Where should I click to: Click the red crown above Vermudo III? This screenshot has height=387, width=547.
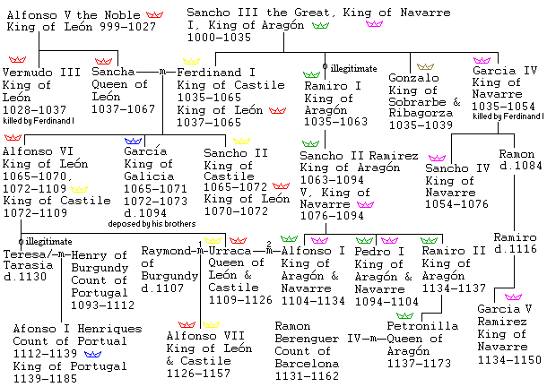[13, 61]
